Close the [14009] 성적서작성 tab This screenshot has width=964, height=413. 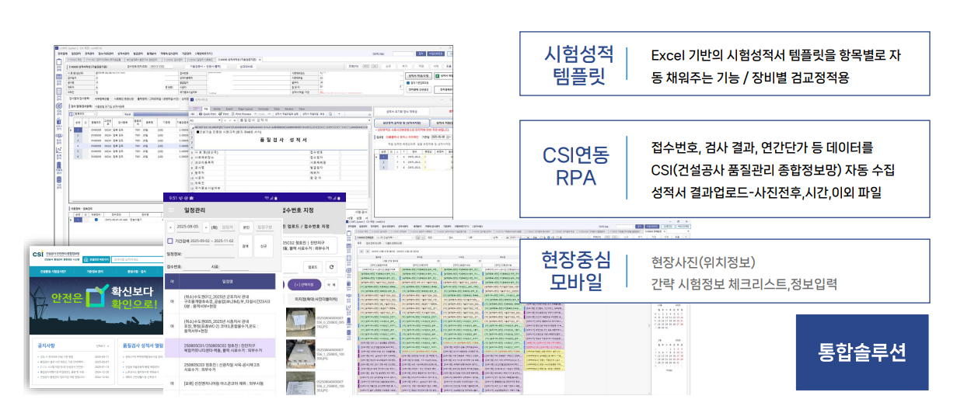click(x=260, y=59)
